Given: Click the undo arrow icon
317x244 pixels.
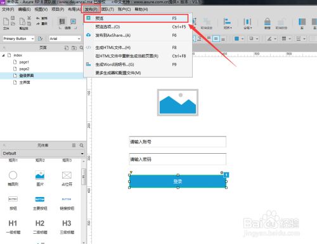Looking at the screenshot, I should point(38,18).
